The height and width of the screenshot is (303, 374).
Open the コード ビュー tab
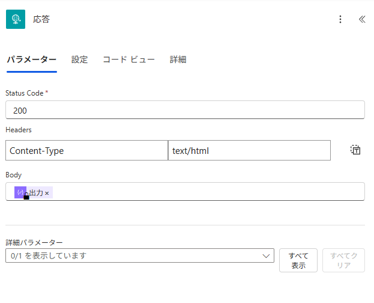point(129,60)
